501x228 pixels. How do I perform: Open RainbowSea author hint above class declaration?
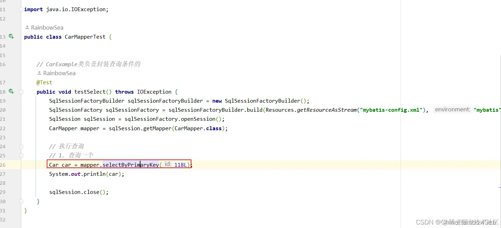(x=44, y=27)
